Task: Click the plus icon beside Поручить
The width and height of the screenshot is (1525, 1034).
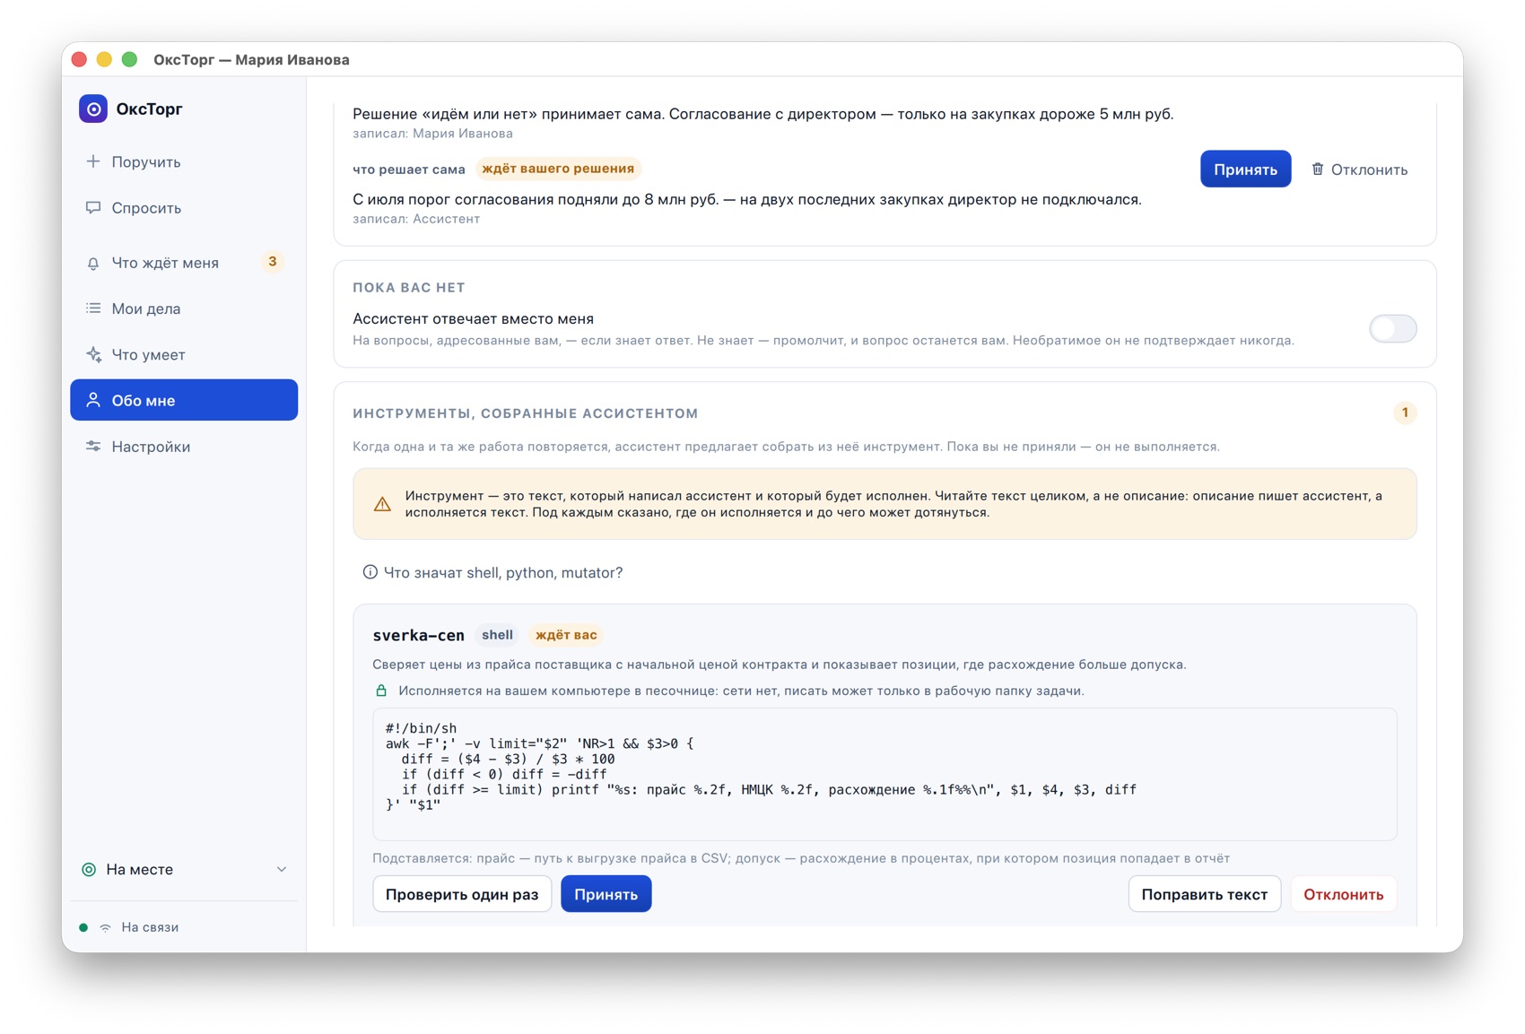Action: pos(93,161)
